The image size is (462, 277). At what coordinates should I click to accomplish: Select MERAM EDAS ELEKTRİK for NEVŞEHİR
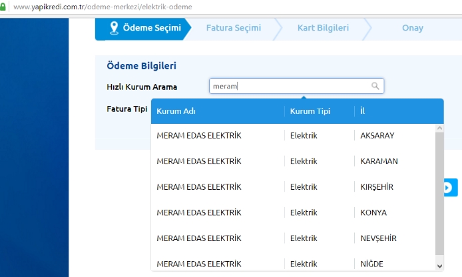pos(293,238)
